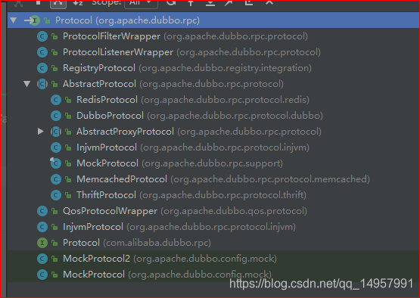This screenshot has height=298, width=420.
Task: Click the class icon of MockProtocol (org.apache.dubbo.rpc.support)
Action: coord(56,163)
